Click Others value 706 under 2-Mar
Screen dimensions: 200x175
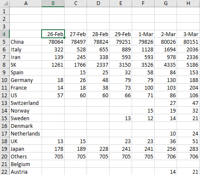[x=166, y=156]
